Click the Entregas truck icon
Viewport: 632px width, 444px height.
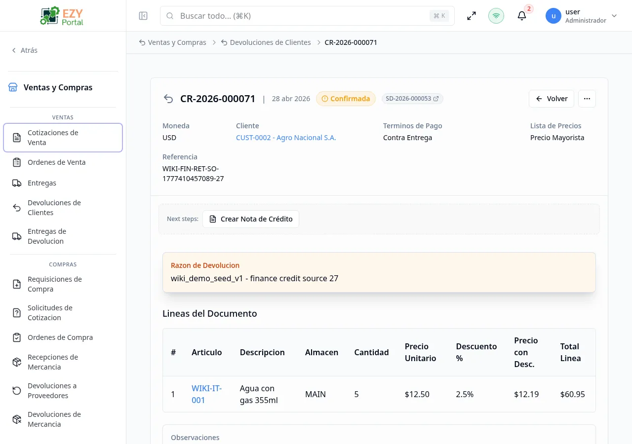pyautogui.click(x=17, y=183)
